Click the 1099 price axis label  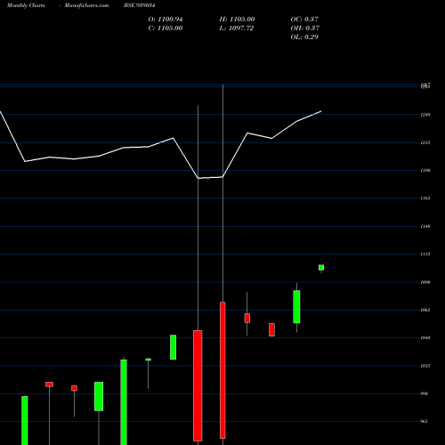tap(425, 282)
